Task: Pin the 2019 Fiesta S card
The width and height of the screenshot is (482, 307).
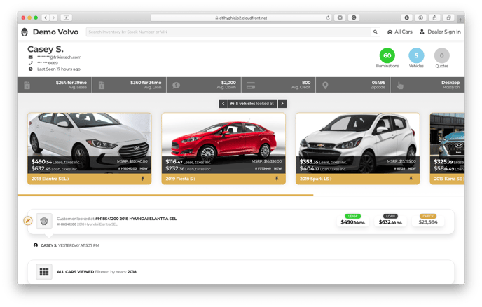Action: pos(276,179)
